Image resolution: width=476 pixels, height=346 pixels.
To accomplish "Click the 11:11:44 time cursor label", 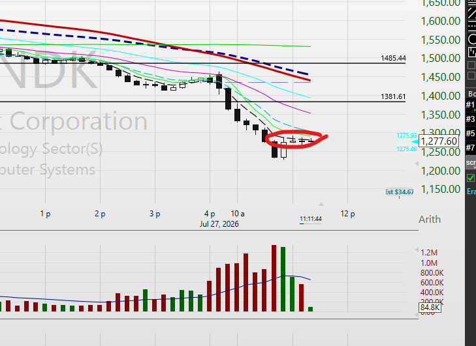I will click(x=311, y=219).
